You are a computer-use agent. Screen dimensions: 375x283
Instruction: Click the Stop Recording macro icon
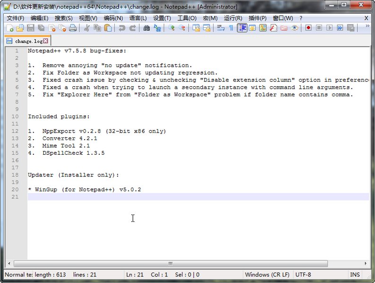[x=319, y=28]
